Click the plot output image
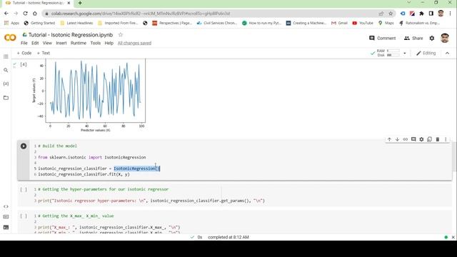 89,95
